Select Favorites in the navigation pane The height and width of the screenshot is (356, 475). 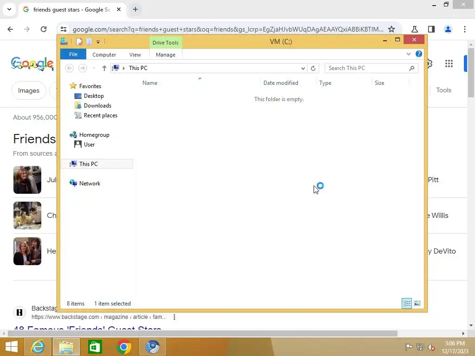click(x=90, y=86)
